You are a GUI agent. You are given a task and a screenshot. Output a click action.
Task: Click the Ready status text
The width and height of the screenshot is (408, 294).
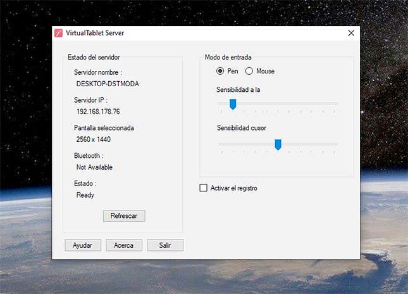(x=85, y=195)
